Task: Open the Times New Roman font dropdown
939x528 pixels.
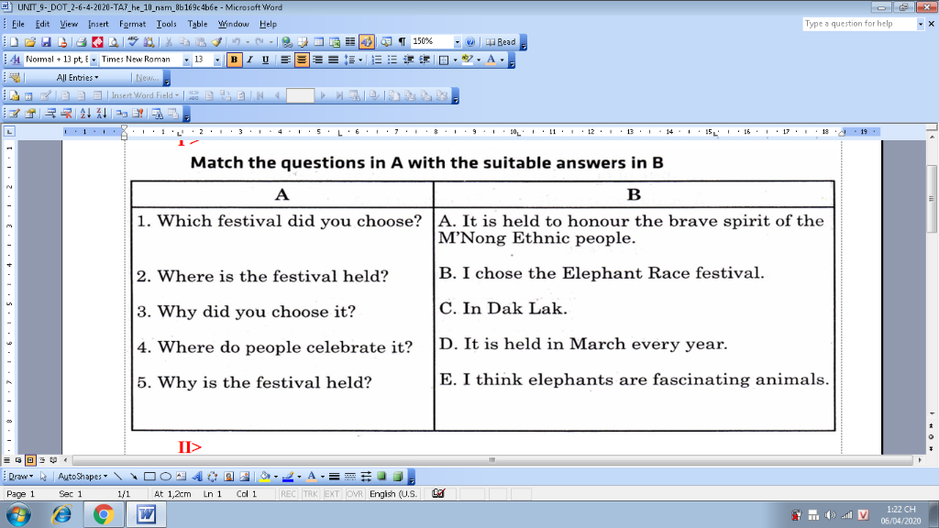Action: pos(186,60)
